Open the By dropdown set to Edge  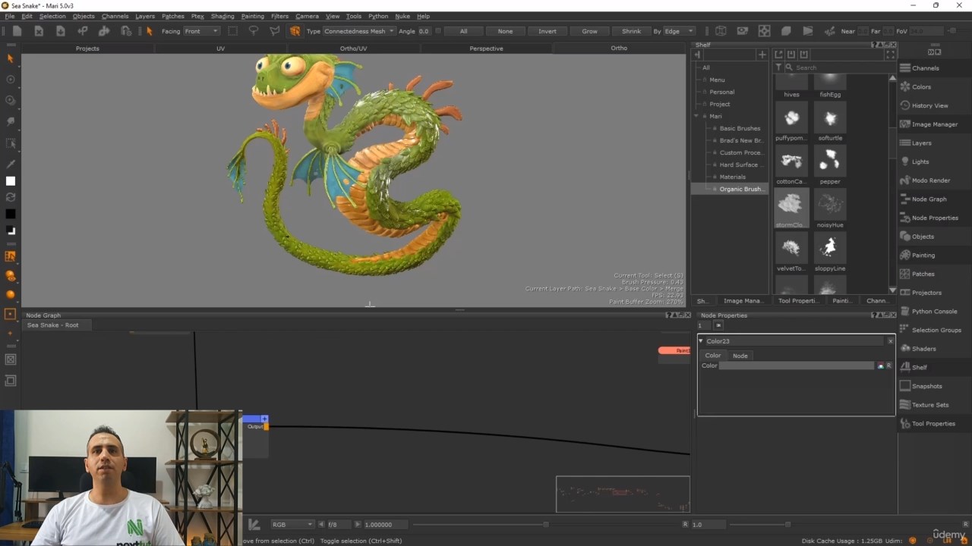click(679, 31)
